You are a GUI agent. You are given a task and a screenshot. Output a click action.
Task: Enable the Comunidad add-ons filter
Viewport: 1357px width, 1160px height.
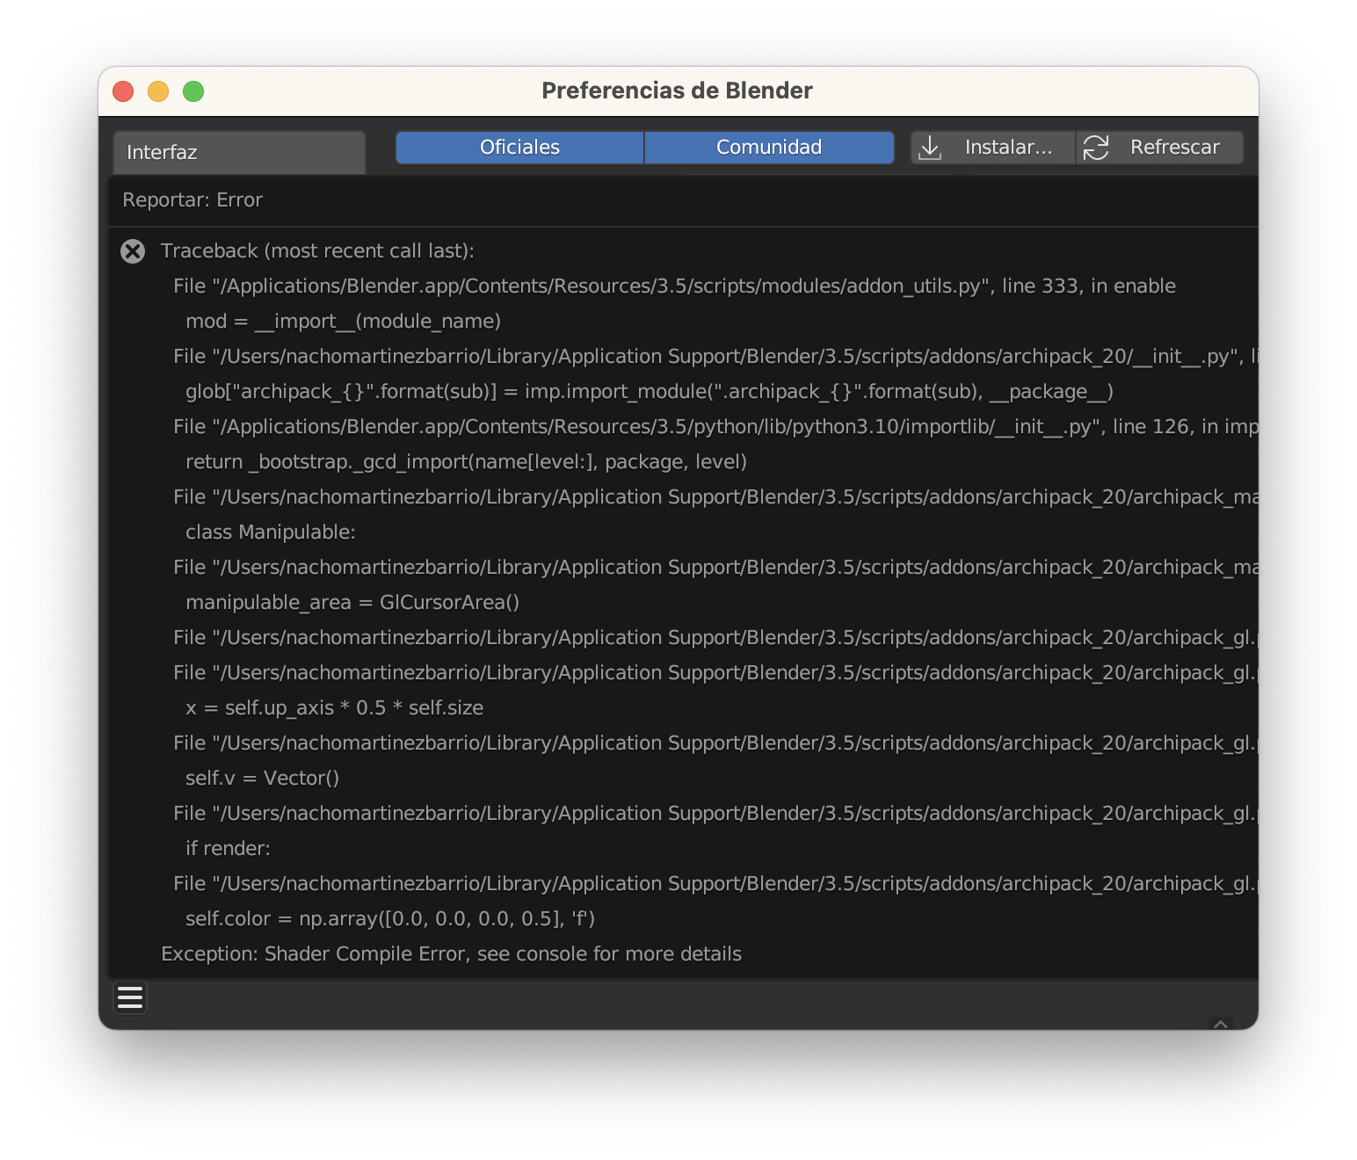(x=769, y=147)
